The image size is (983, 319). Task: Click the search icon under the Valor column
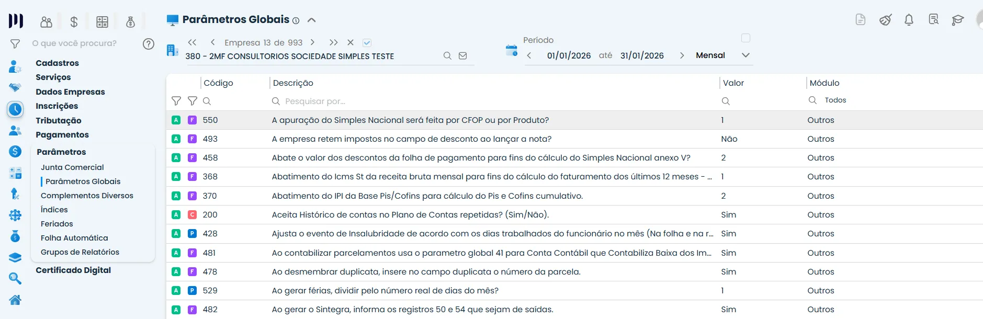[726, 101]
